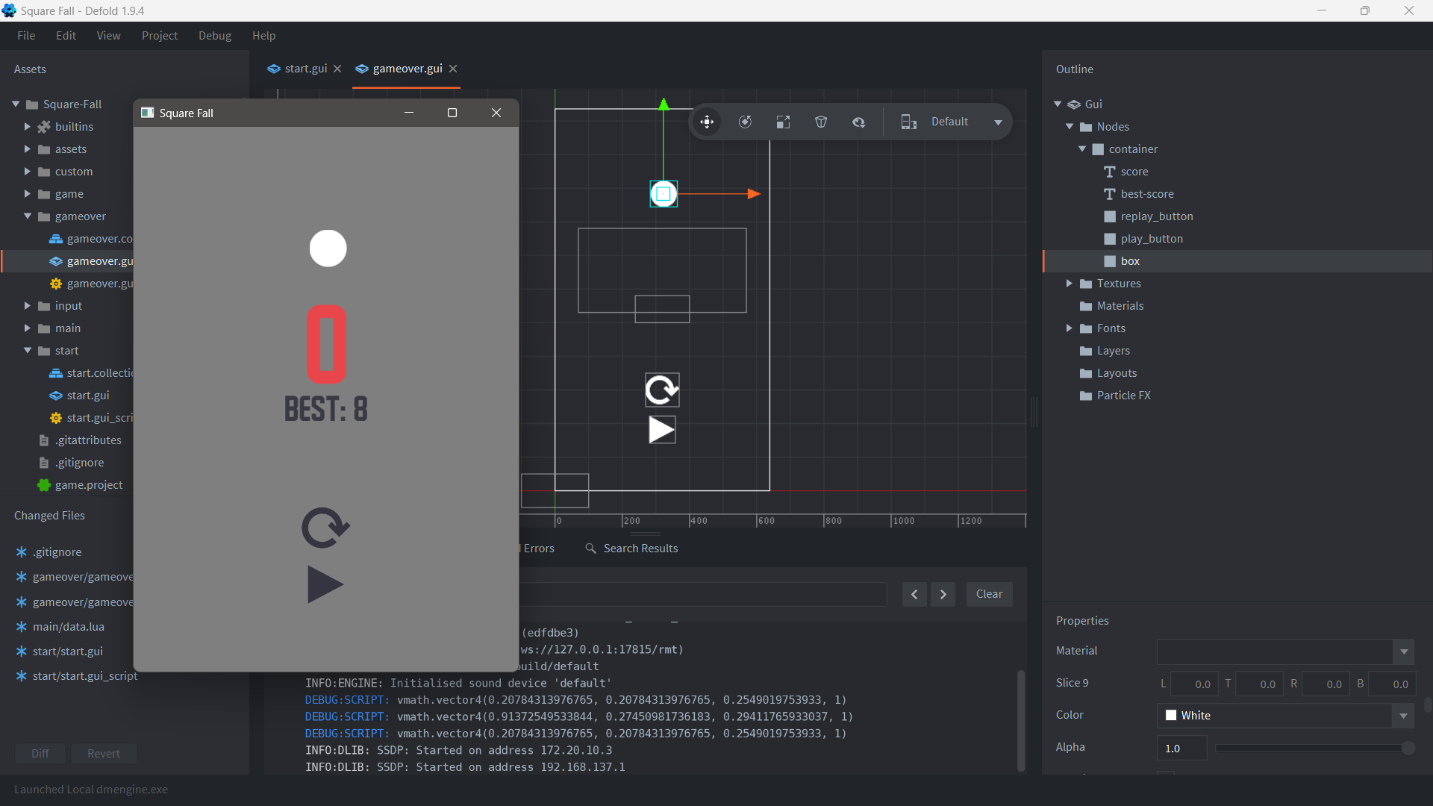Click the Search Results magnifier icon
Image resolution: width=1433 pixels, height=806 pixels.
590,549
